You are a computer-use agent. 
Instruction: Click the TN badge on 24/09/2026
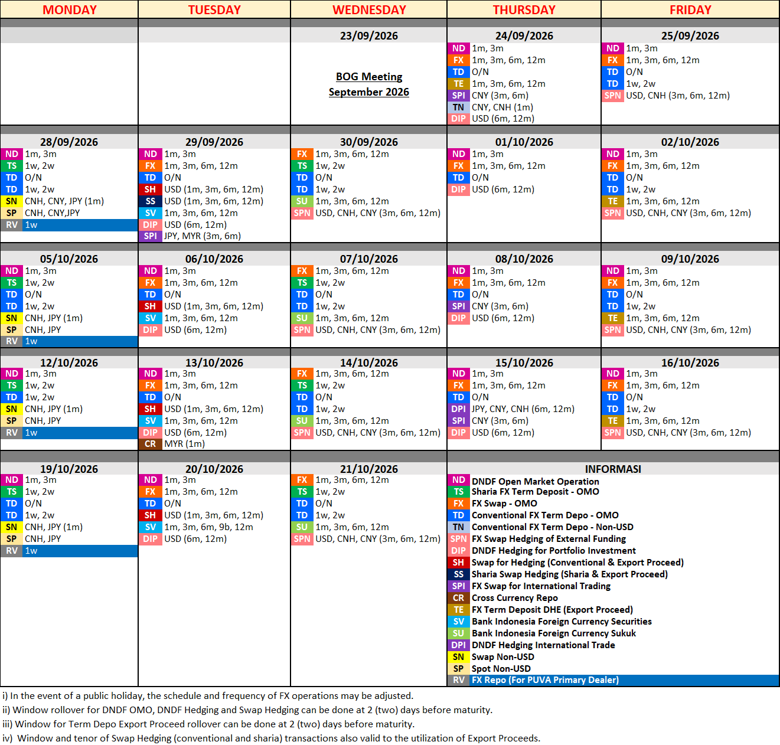(x=459, y=107)
